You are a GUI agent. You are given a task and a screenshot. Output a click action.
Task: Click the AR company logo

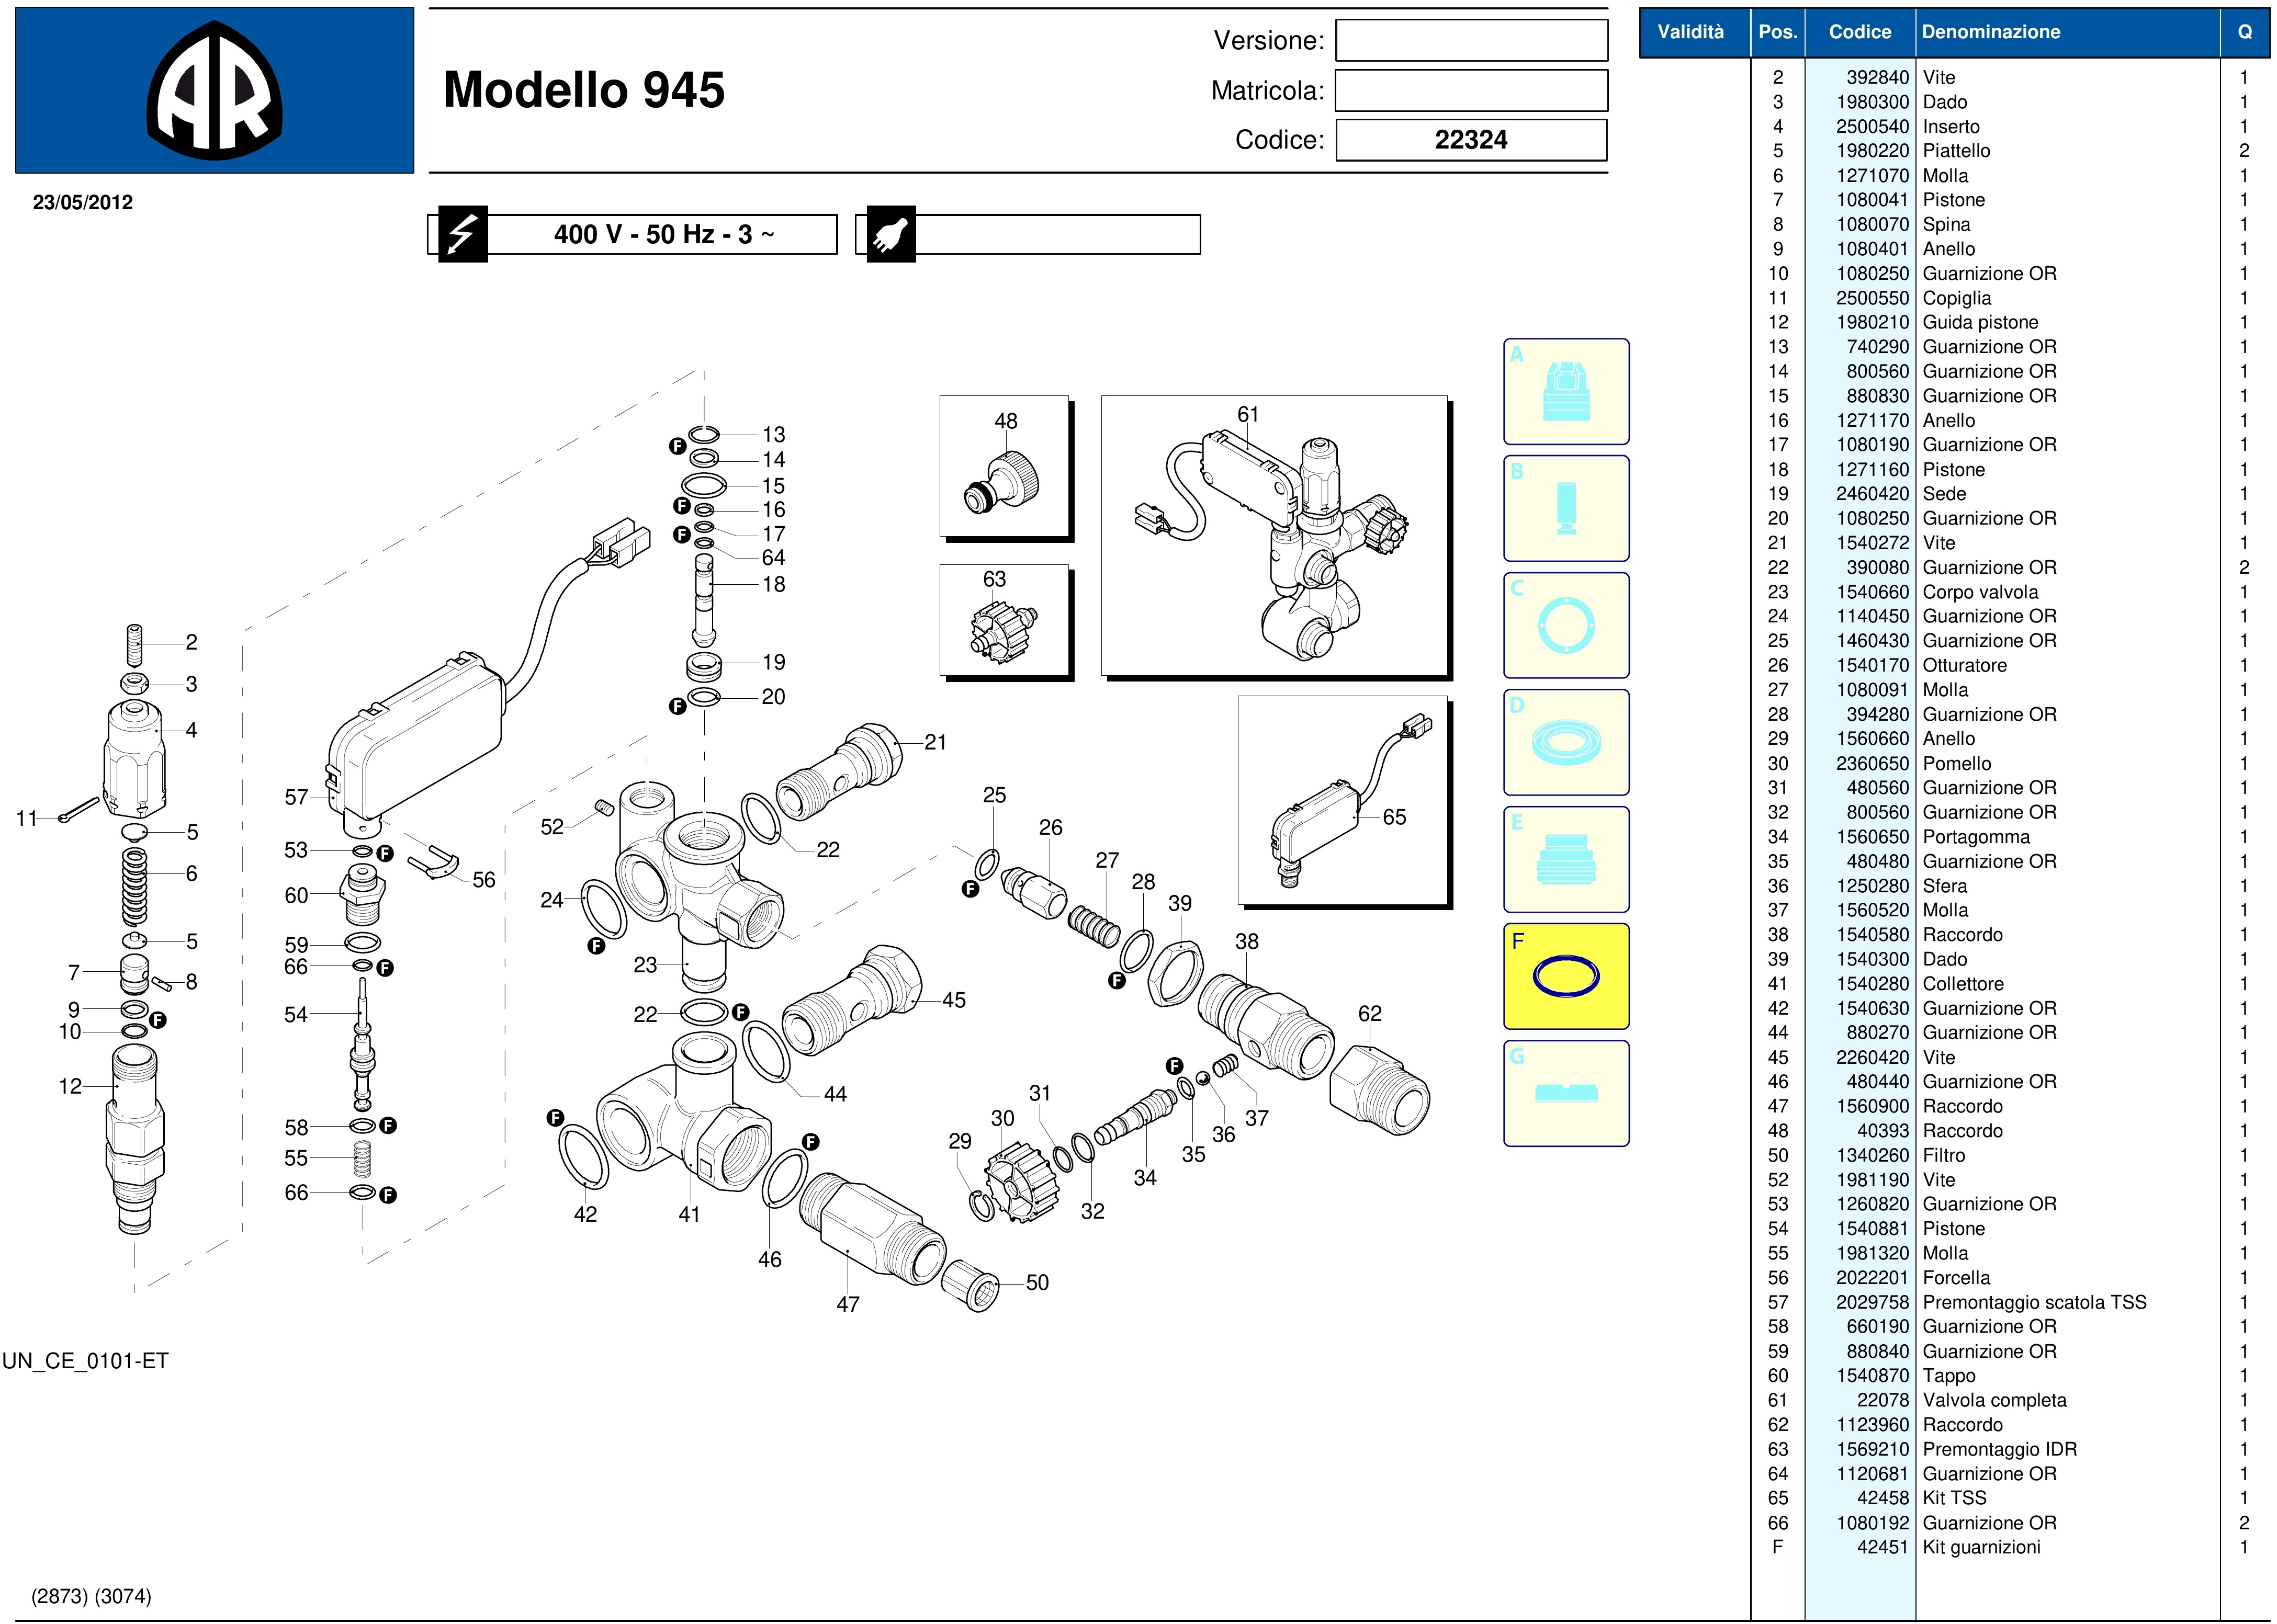click(x=214, y=91)
